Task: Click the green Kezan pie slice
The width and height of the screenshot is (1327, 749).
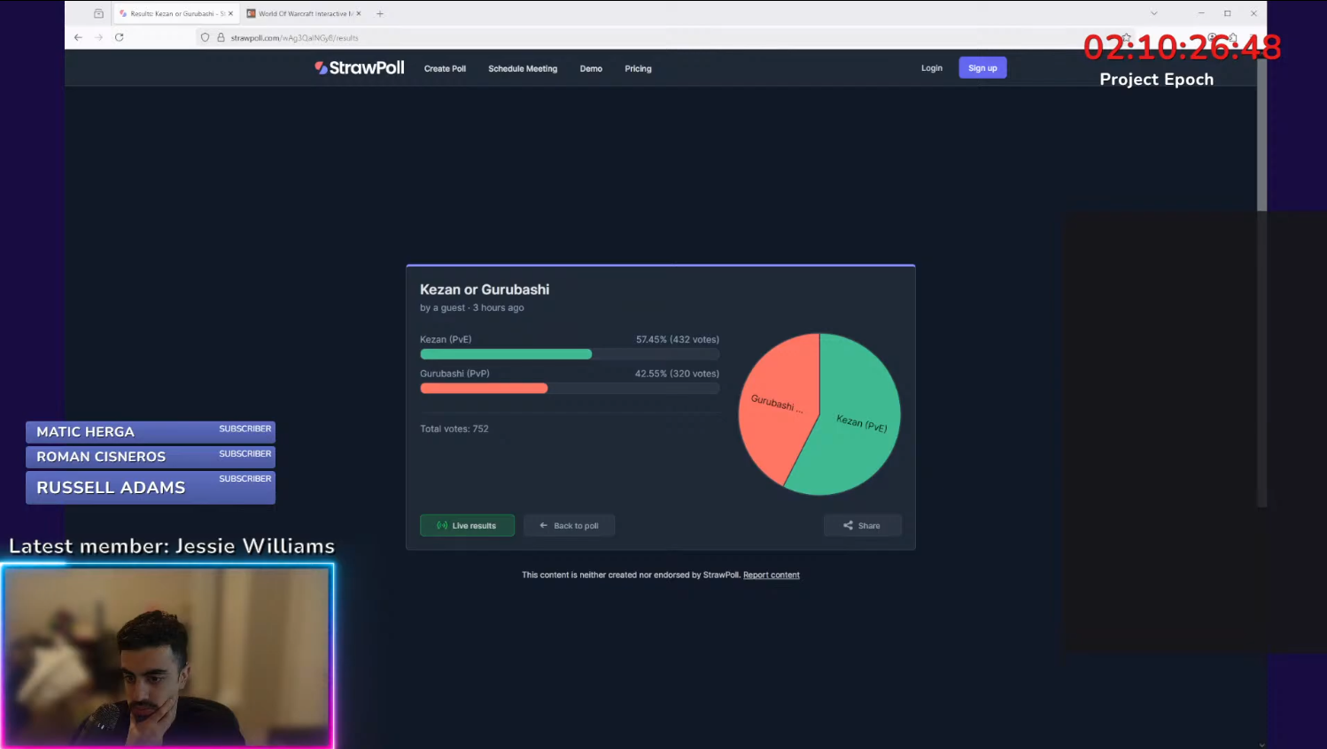Action: pos(855,416)
